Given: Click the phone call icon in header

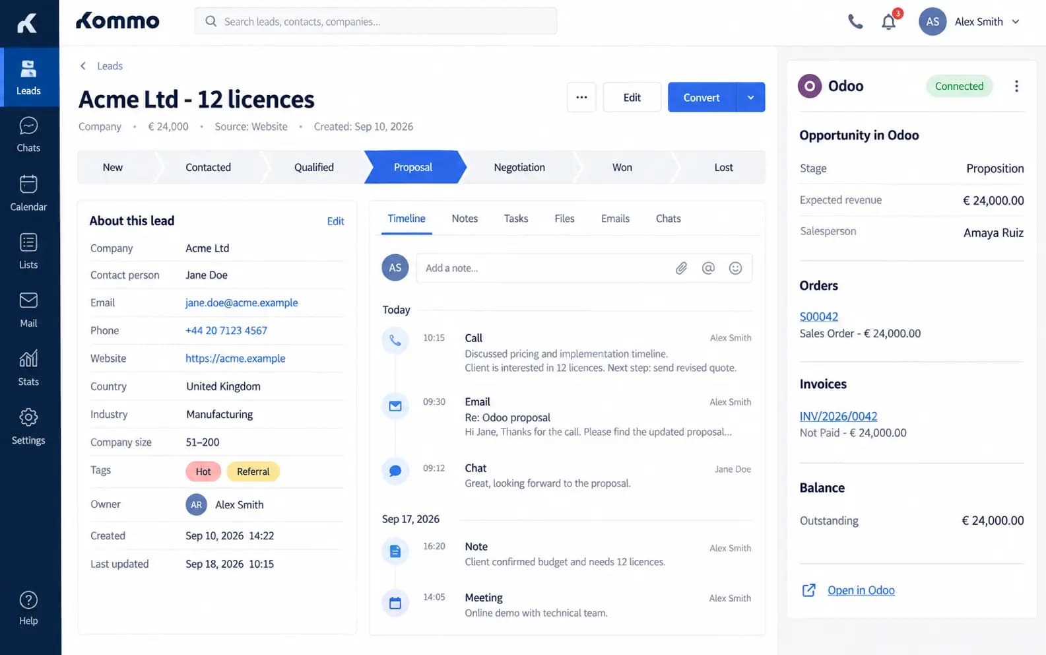Looking at the screenshot, I should tap(855, 22).
